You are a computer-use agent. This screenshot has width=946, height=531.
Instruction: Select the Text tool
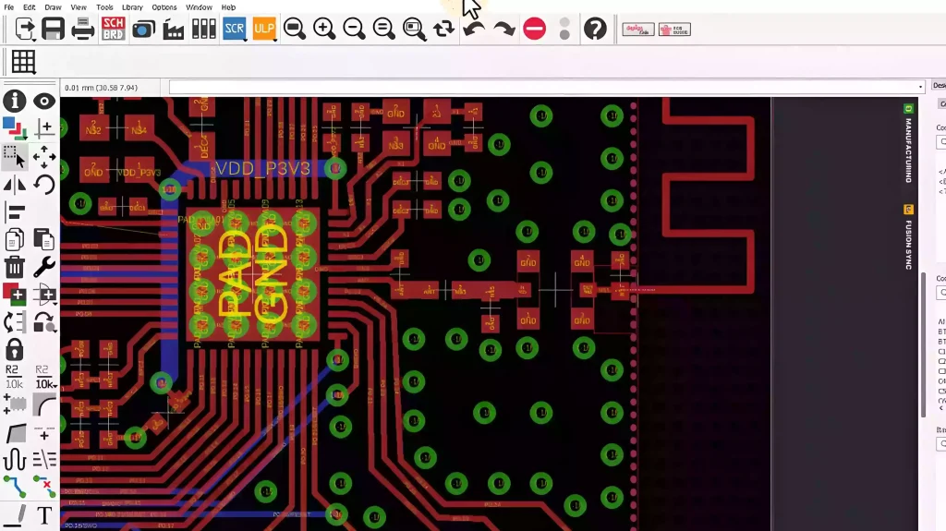(44, 515)
